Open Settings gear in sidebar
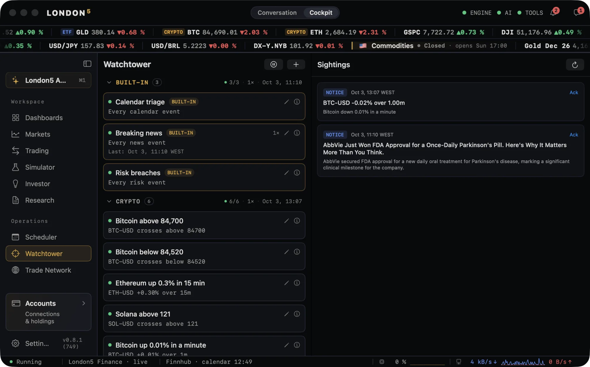Image resolution: width=590 pixels, height=367 pixels. (x=16, y=343)
